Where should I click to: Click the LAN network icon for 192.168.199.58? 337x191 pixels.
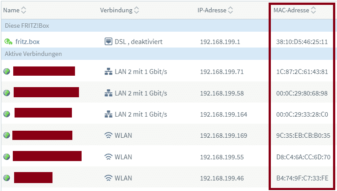tap(109, 93)
